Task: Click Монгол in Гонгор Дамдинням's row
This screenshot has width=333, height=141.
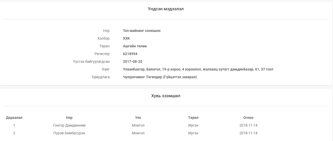Action: [138, 125]
